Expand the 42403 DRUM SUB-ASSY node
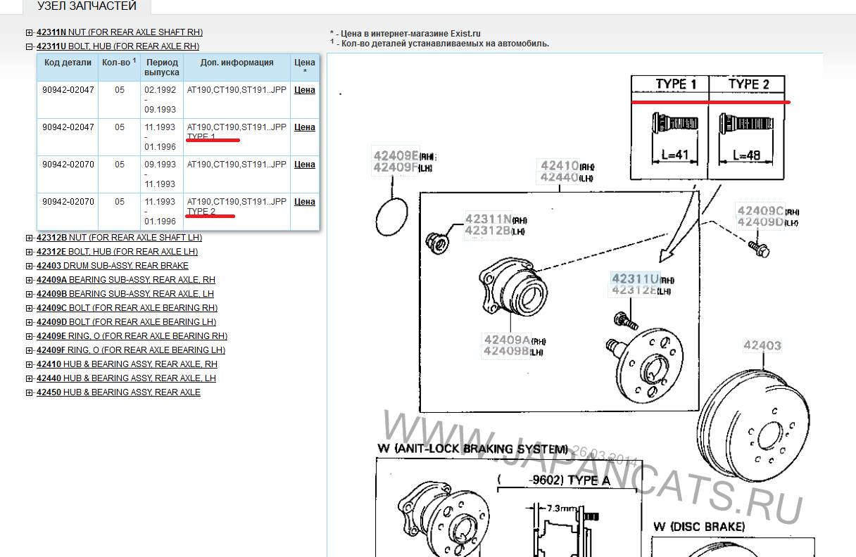856x557 pixels. coord(29,266)
